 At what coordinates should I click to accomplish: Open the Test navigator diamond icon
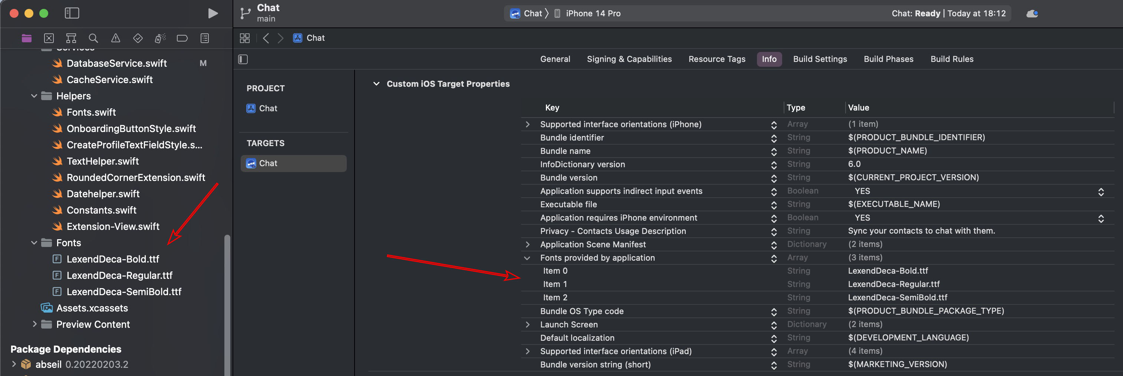138,38
